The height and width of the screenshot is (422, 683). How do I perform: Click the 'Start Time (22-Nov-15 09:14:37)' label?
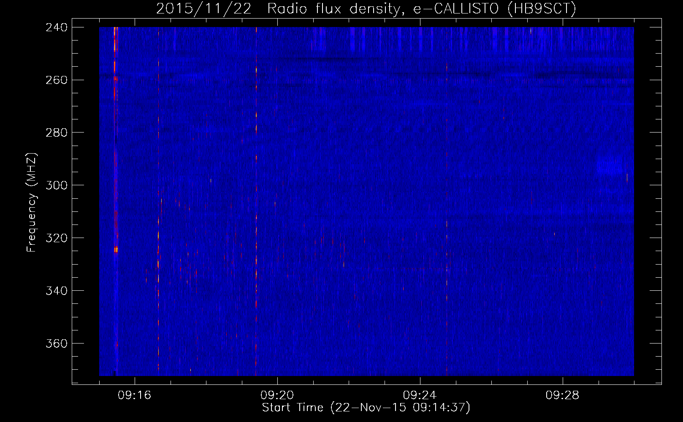(x=366, y=408)
